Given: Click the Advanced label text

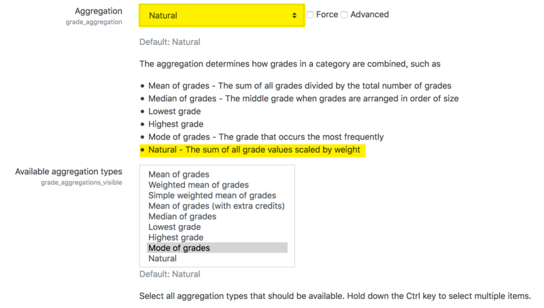Looking at the screenshot, I should pos(369,14).
